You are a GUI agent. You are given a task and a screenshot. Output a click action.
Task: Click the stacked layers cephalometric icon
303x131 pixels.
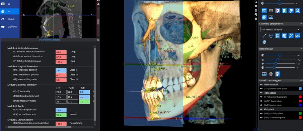(x=284, y=36)
